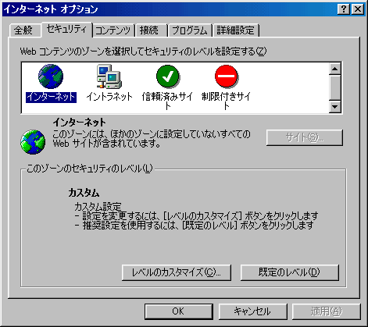
Task: Confirm with the OK button
Action: [x=179, y=311]
